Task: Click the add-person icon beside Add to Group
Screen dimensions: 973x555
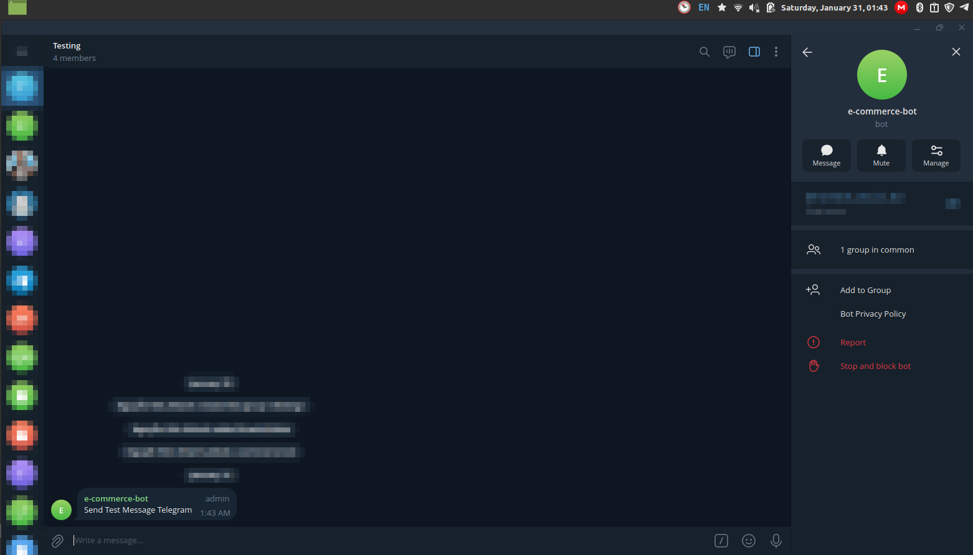Action: [813, 290]
